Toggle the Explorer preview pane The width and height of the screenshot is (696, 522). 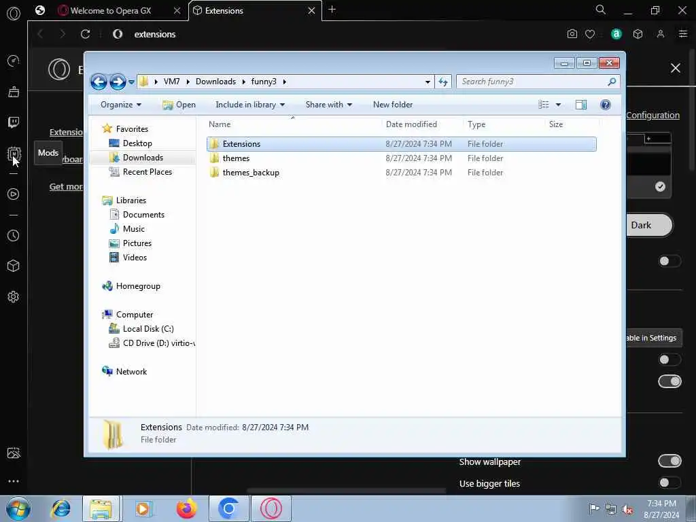[x=581, y=105]
